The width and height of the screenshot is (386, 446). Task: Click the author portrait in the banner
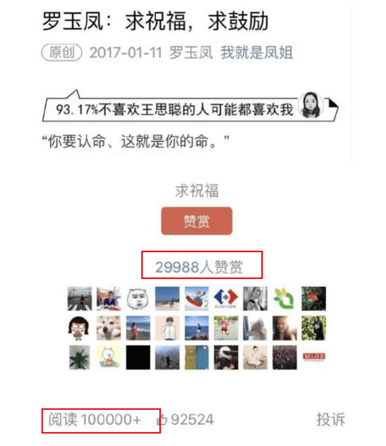(x=311, y=105)
